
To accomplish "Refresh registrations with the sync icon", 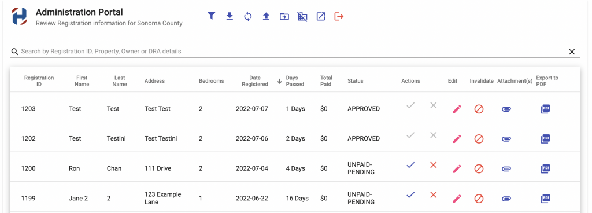I will point(247,16).
